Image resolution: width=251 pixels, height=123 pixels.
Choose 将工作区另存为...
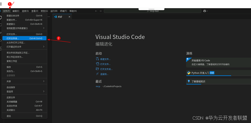(24, 57)
